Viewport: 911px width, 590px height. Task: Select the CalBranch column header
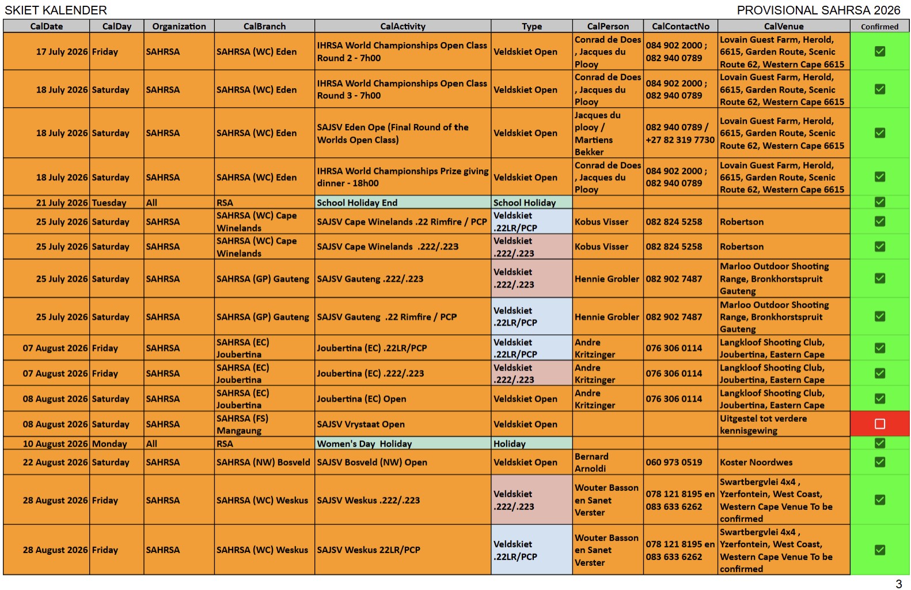pos(265,27)
